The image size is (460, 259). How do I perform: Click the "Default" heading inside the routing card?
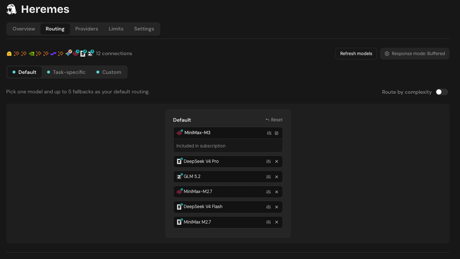(182, 120)
